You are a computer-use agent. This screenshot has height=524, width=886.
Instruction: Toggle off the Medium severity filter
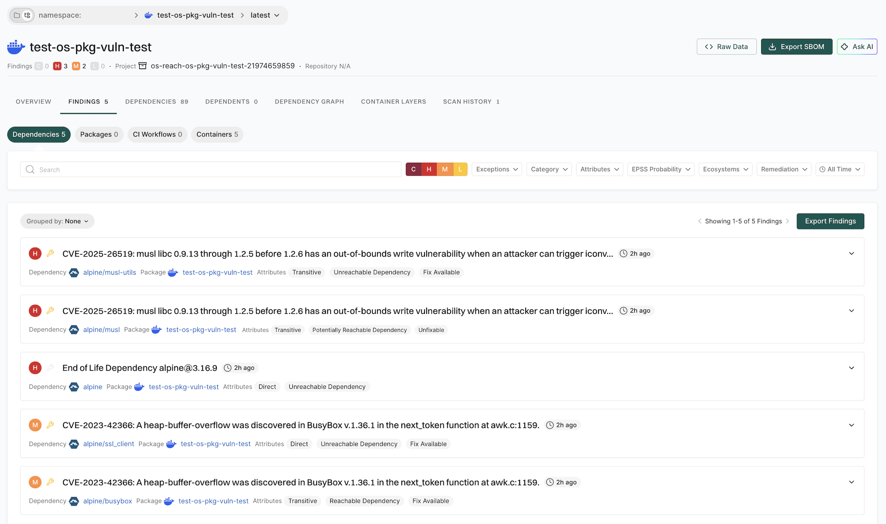(x=445, y=169)
